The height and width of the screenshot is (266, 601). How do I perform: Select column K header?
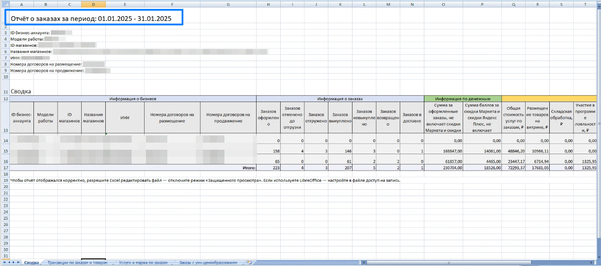click(340, 4)
